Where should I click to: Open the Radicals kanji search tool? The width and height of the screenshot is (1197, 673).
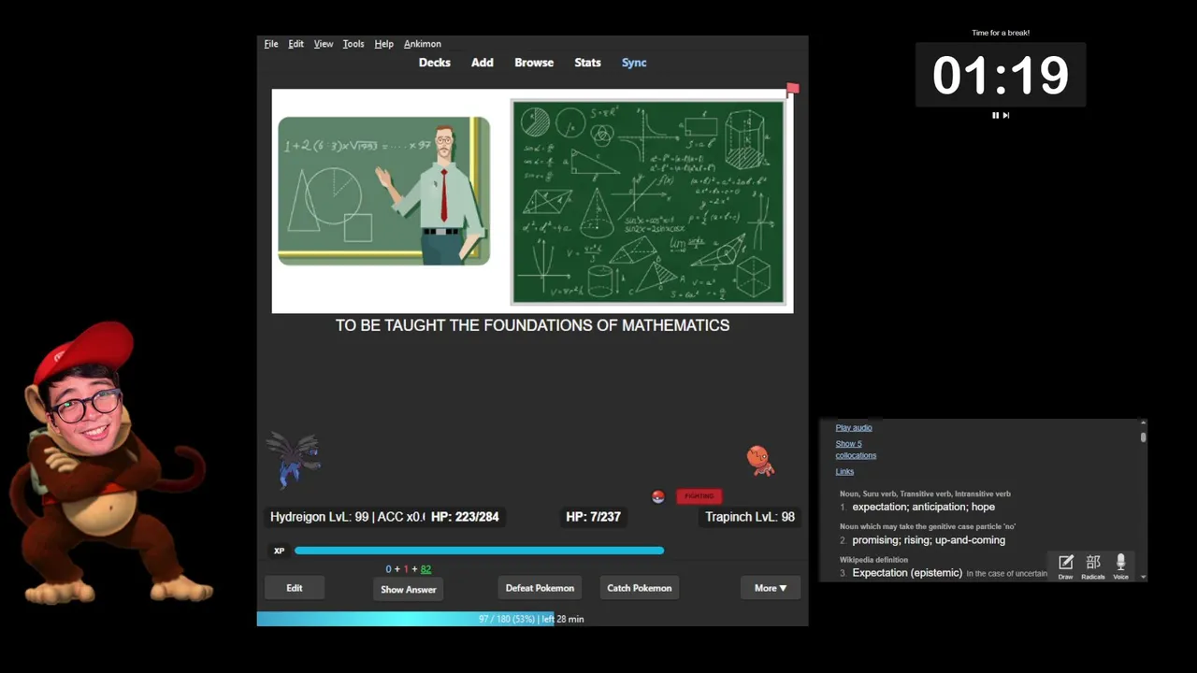coord(1092,566)
